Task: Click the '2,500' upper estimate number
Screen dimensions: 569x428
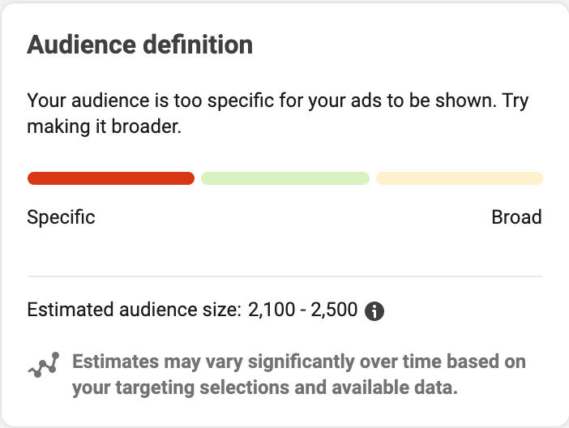Action: coord(334,310)
